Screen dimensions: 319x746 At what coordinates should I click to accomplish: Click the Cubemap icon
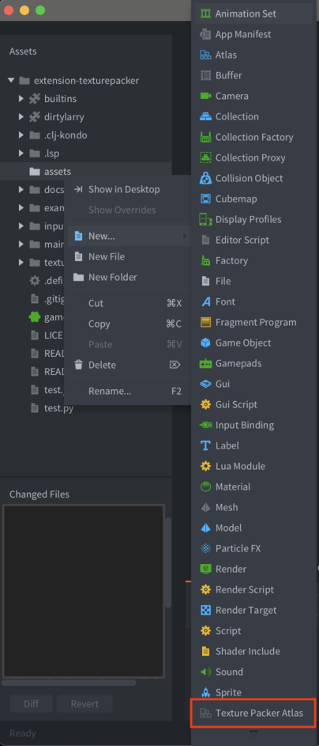coord(205,199)
